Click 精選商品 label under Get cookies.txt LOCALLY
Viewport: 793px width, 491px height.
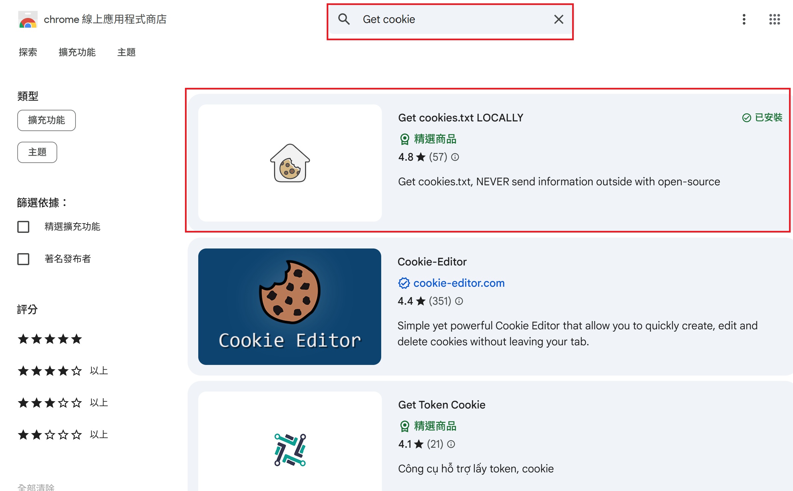pyautogui.click(x=435, y=139)
